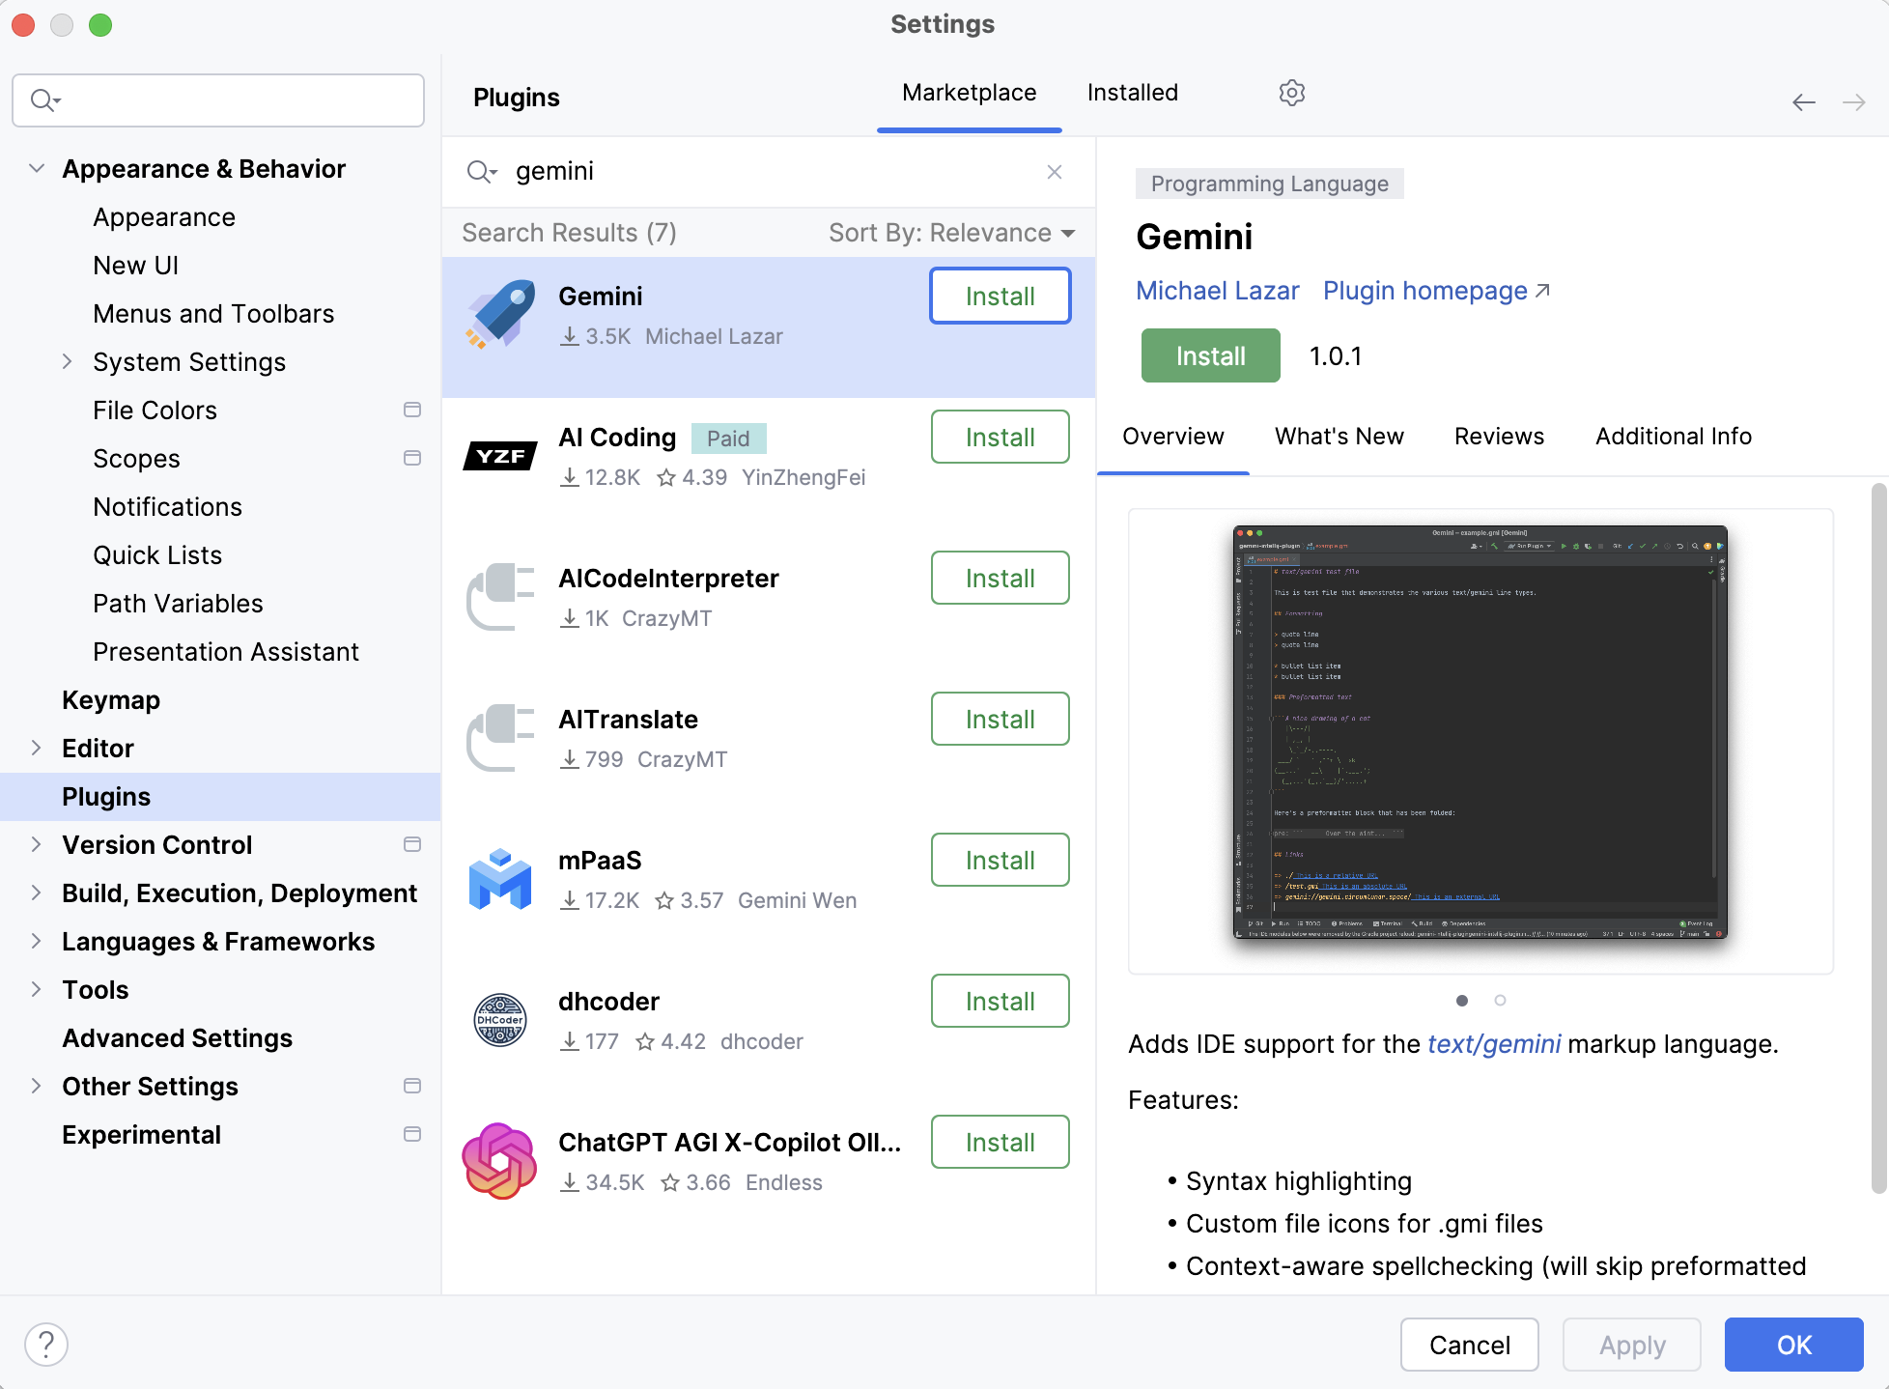The width and height of the screenshot is (1889, 1389).
Task: Expand the System Settings tree item
Action: 68,361
